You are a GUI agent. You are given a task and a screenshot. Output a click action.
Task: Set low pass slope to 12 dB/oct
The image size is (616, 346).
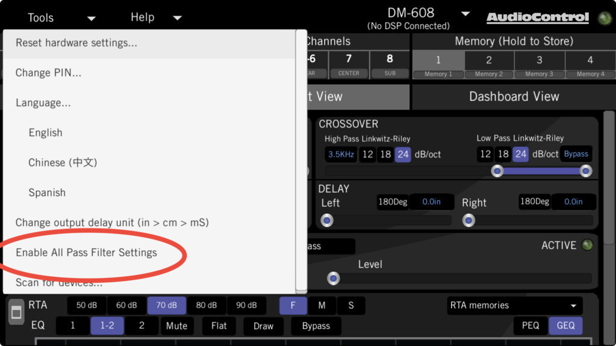(x=485, y=154)
